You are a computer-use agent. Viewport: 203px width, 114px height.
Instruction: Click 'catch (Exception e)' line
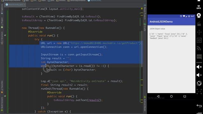click(x=53, y=111)
